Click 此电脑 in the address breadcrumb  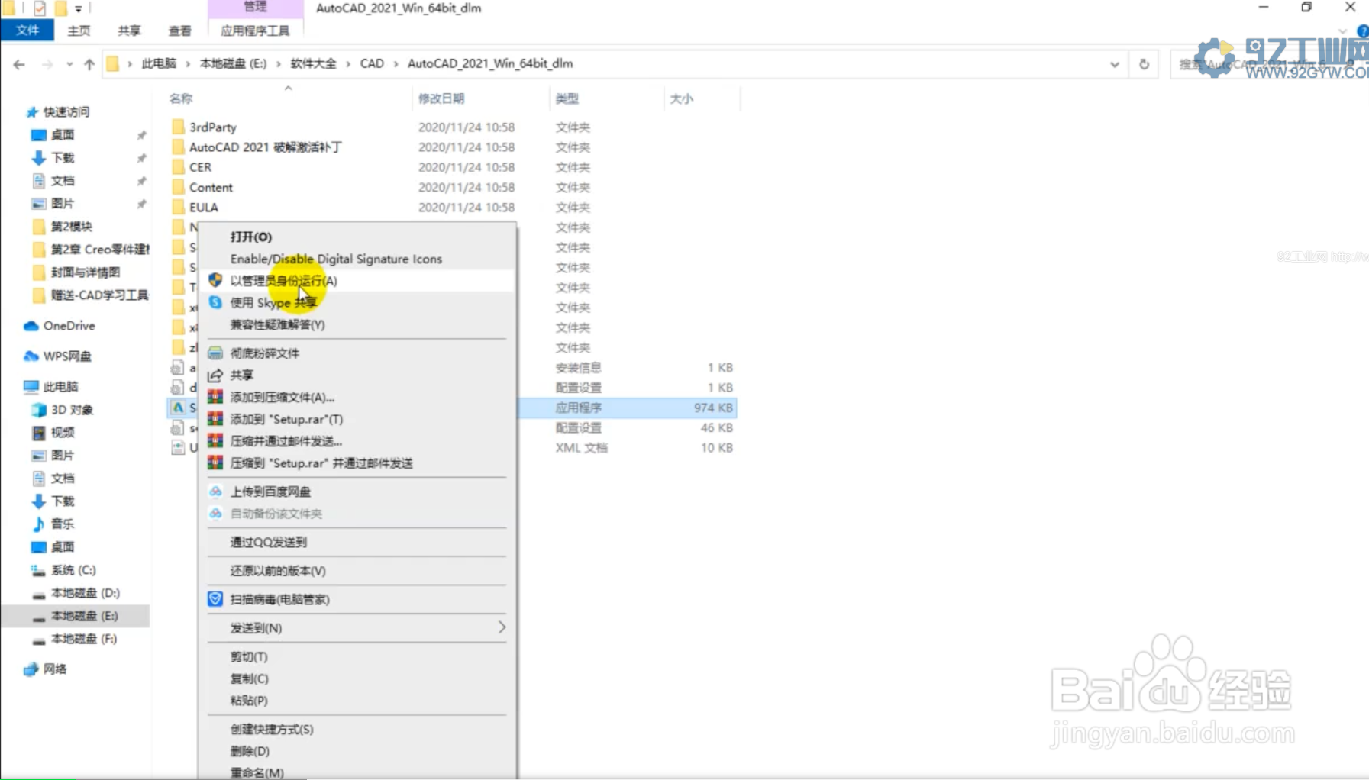pos(159,63)
